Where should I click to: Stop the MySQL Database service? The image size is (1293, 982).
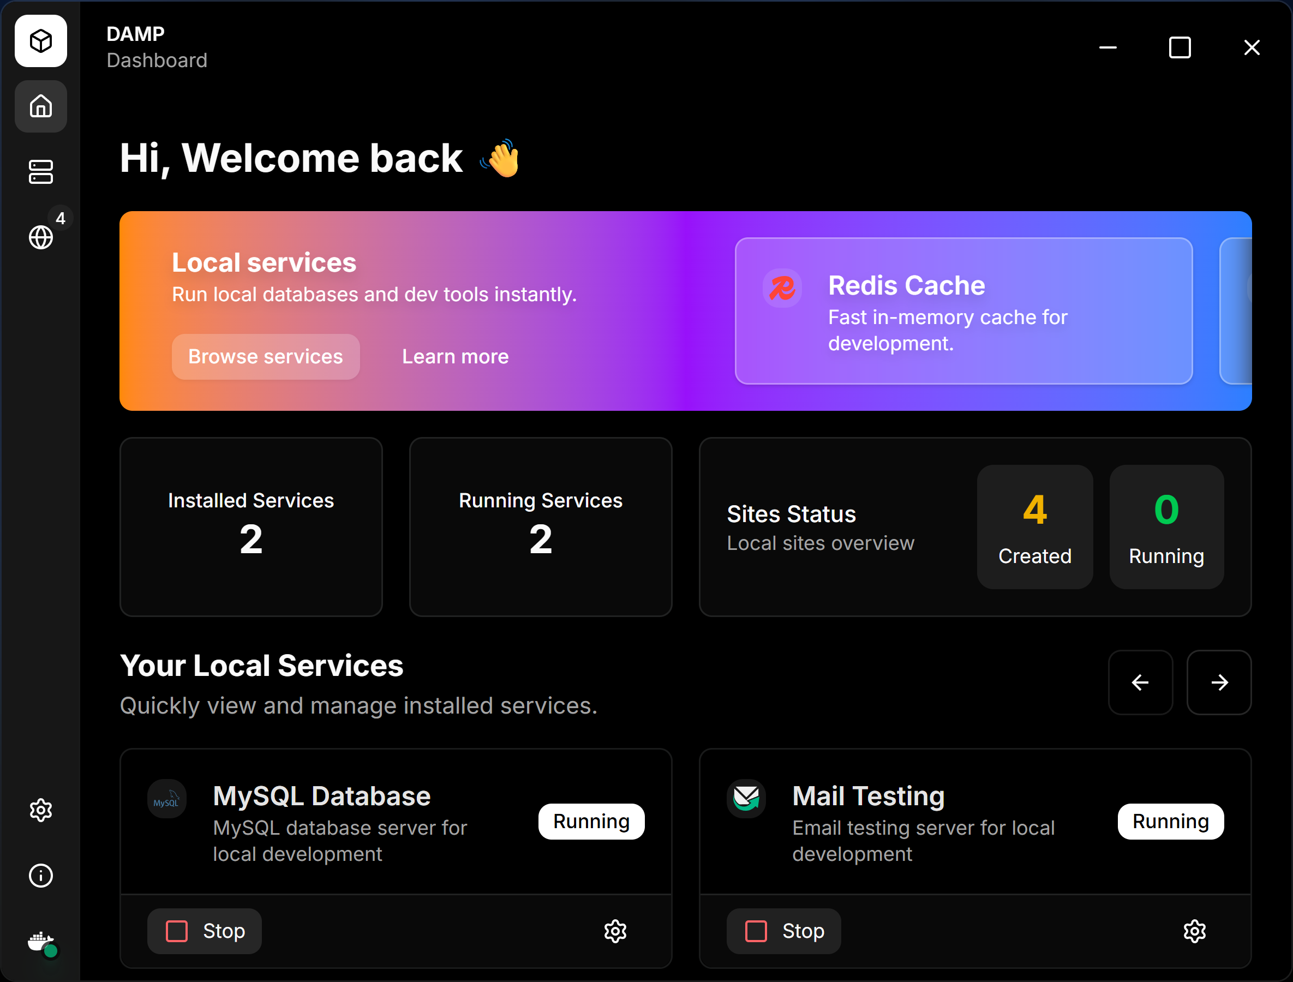[x=204, y=931]
